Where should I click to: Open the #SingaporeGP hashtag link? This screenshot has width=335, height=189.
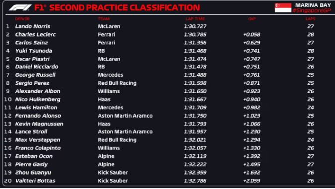(x=312, y=10)
